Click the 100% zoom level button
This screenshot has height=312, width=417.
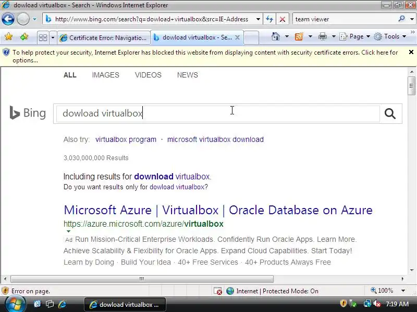[x=382, y=291]
